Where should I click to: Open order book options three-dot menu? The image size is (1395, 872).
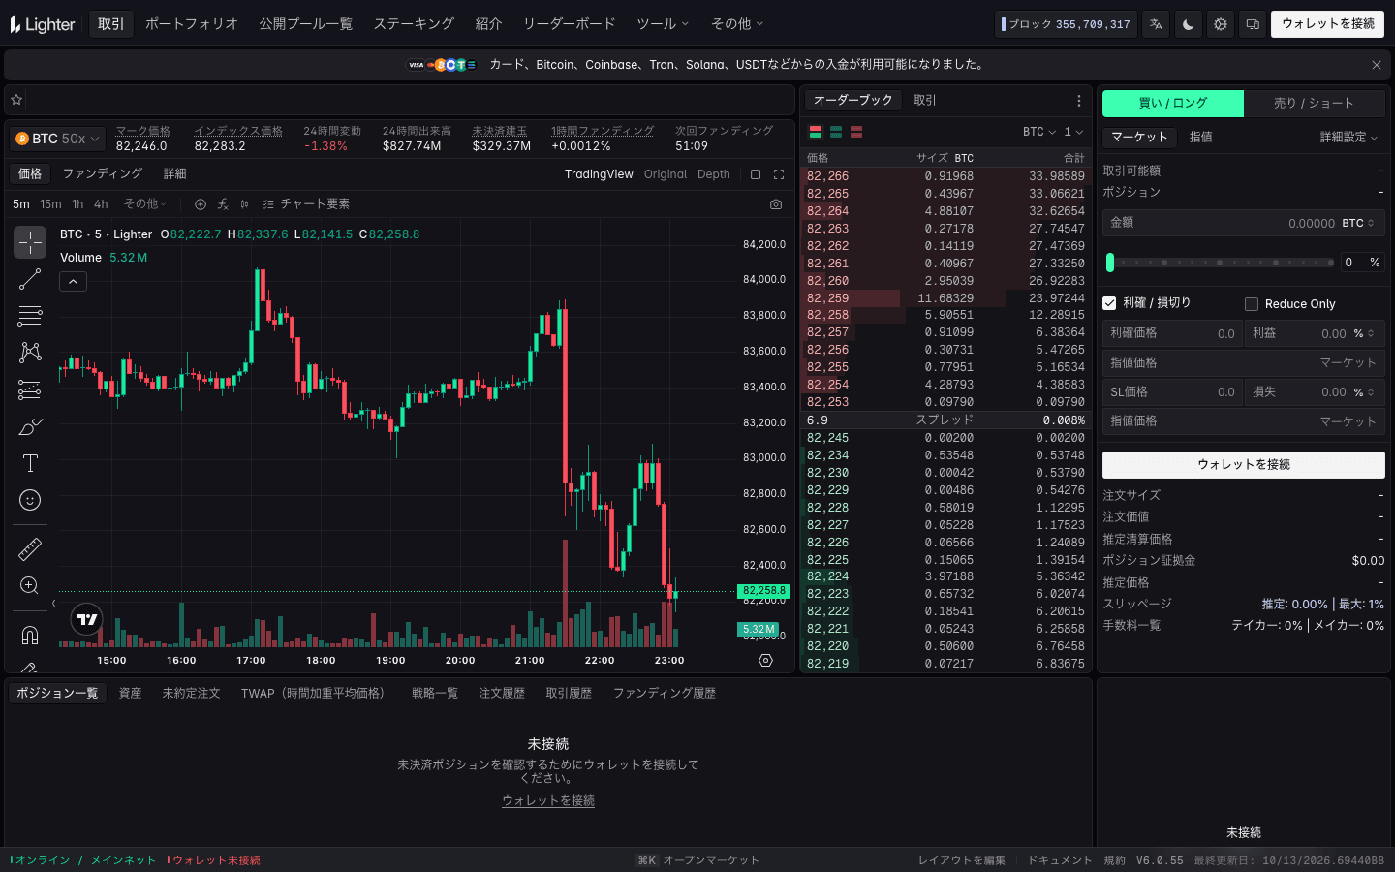pyautogui.click(x=1079, y=101)
